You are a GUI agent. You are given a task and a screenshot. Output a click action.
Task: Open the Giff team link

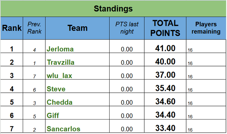click(x=53, y=116)
